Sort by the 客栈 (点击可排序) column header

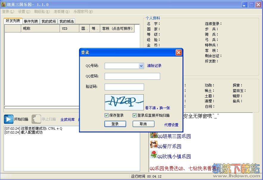117,29
